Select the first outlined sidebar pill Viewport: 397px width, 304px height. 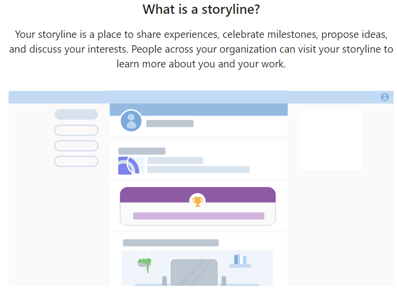[x=76, y=130]
